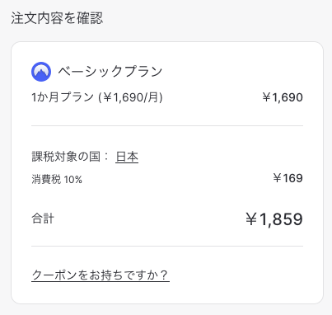The width and height of the screenshot is (332, 315).
Task: Click the 消費税 10% tax label
Action: pos(57,180)
